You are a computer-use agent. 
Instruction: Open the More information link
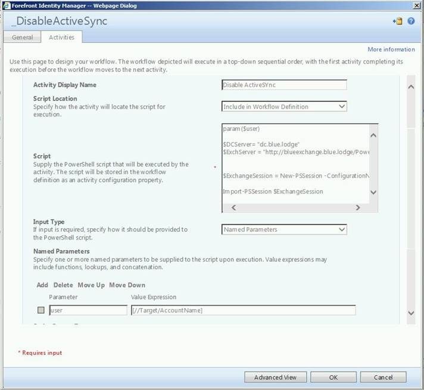pyautogui.click(x=391, y=49)
